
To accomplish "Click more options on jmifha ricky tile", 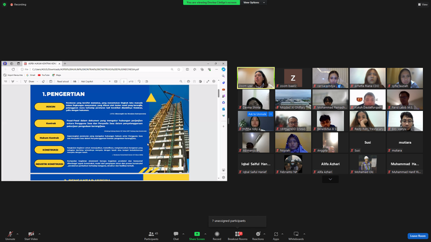I will tap(271, 114).
